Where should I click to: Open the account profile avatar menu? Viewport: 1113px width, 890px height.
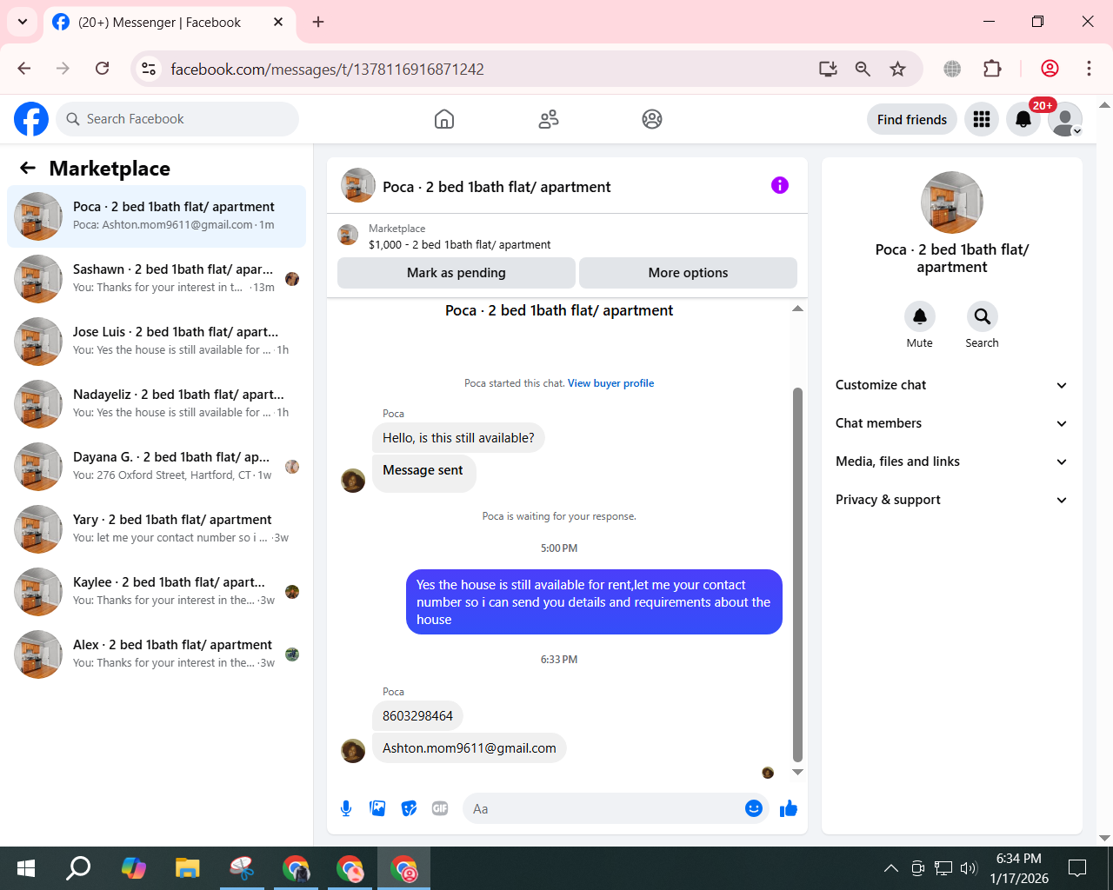click(1065, 119)
